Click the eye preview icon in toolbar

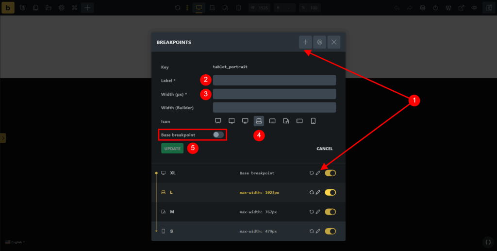(475, 8)
